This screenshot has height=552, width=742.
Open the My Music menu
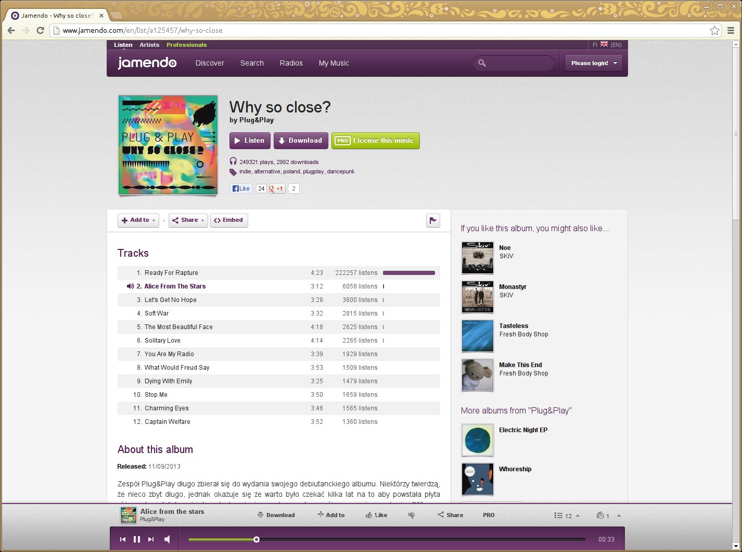pos(334,63)
